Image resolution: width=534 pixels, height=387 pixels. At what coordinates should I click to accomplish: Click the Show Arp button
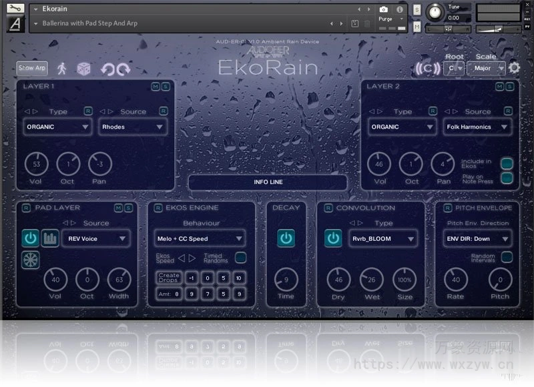tap(31, 67)
